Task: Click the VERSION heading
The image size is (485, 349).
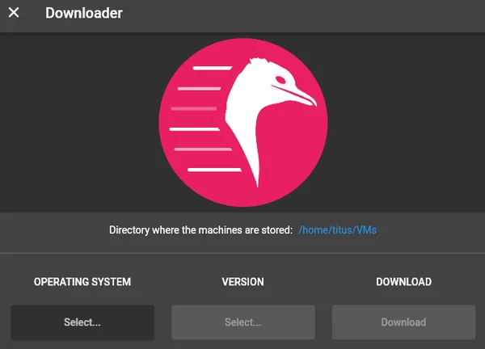Action: click(242, 282)
